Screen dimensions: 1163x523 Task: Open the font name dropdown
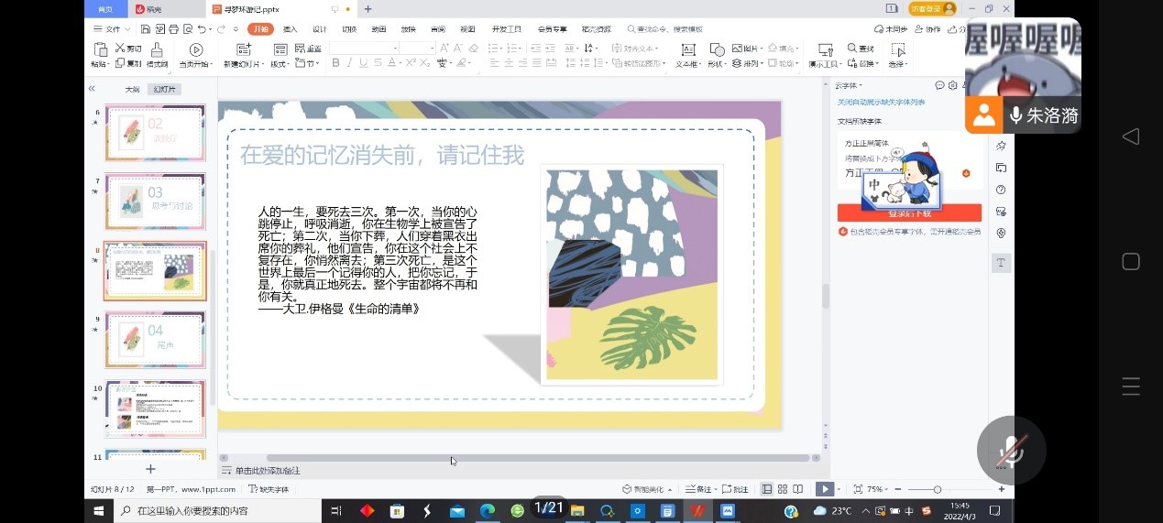[395, 48]
